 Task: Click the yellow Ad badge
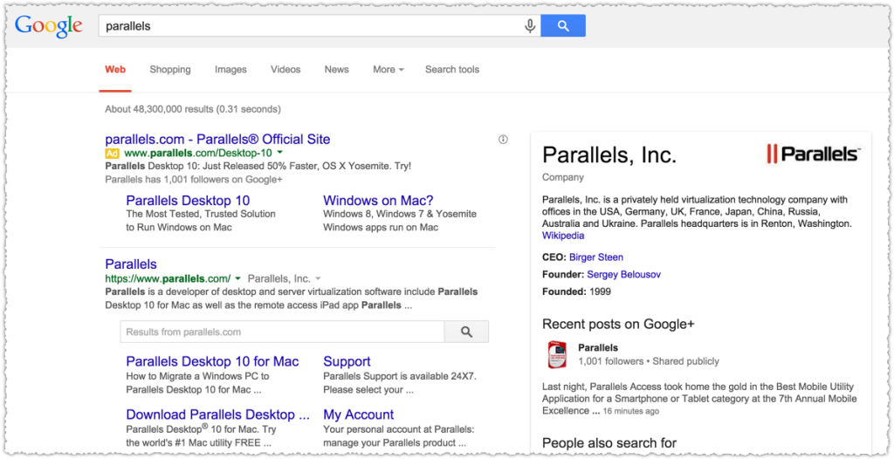pos(112,154)
